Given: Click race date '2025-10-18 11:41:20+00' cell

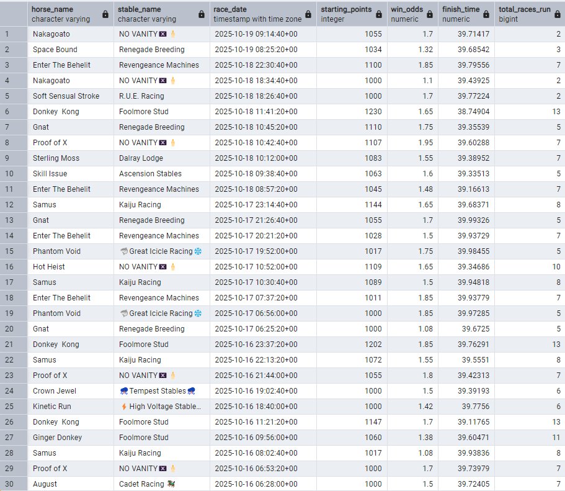Looking at the screenshot, I should [263, 112].
